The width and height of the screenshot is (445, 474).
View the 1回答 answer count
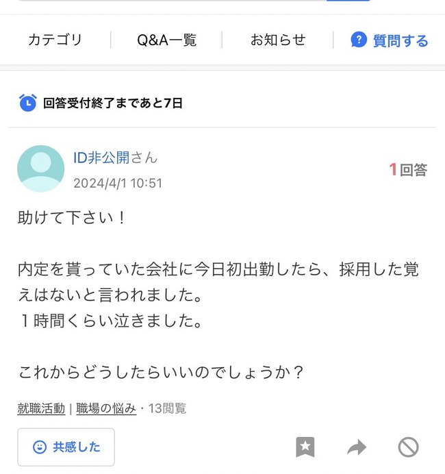408,169
